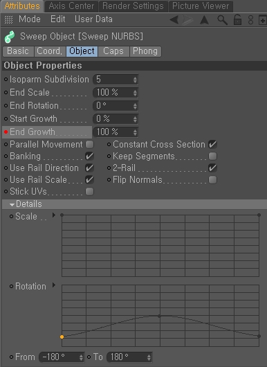Screen dimensions: 267x367
Task: Click the Sweep Object green icon
Action: point(10,37)
